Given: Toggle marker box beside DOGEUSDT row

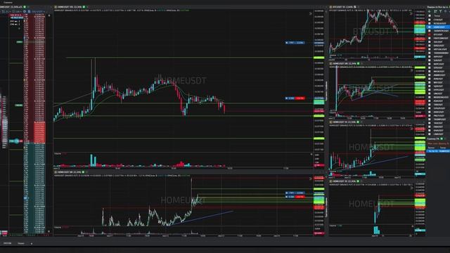Looking at the screenshot, I should [430, 46].
